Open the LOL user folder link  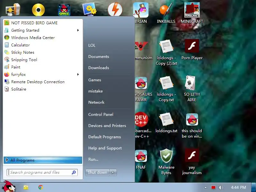pyautogui.click(x=92, y=45)
